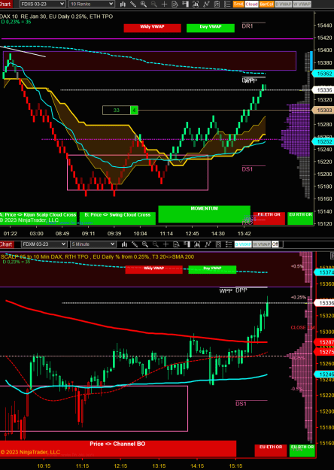Viewport: 334px width, 470px height.
Task: Open bar type icon in top chart toolbar
Action: tap(123, 4)
